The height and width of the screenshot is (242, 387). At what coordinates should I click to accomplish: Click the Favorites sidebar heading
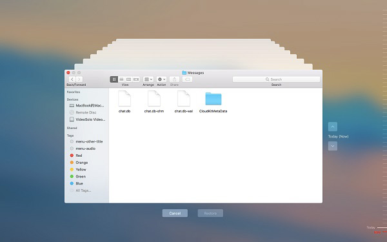pyautogui.click(x=74, y=92)
